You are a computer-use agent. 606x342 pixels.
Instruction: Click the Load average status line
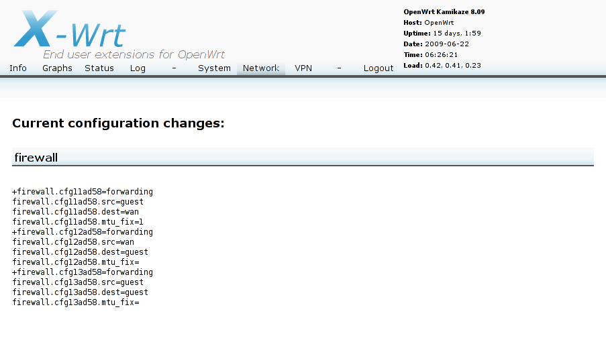click(x=442, y=66)
